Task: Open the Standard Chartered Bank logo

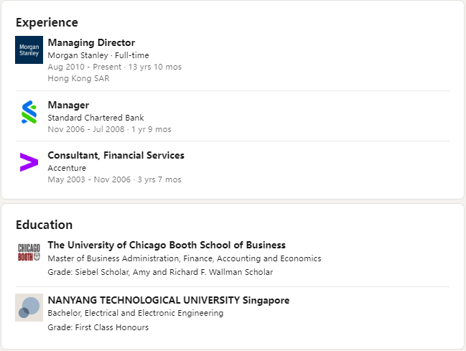Action: pos(29,112)
